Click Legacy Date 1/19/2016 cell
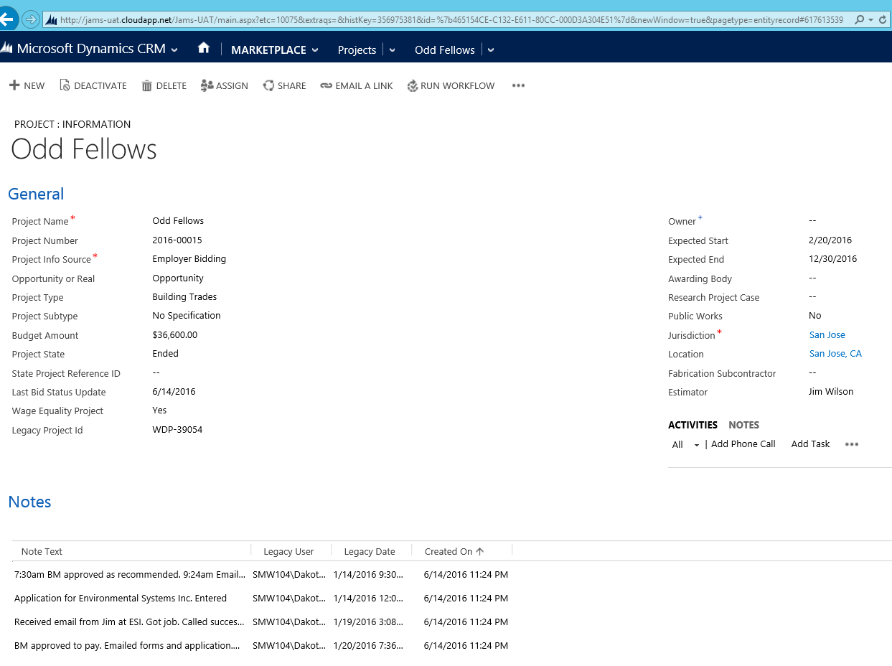892x666 pixels. [x=369, y=622]
